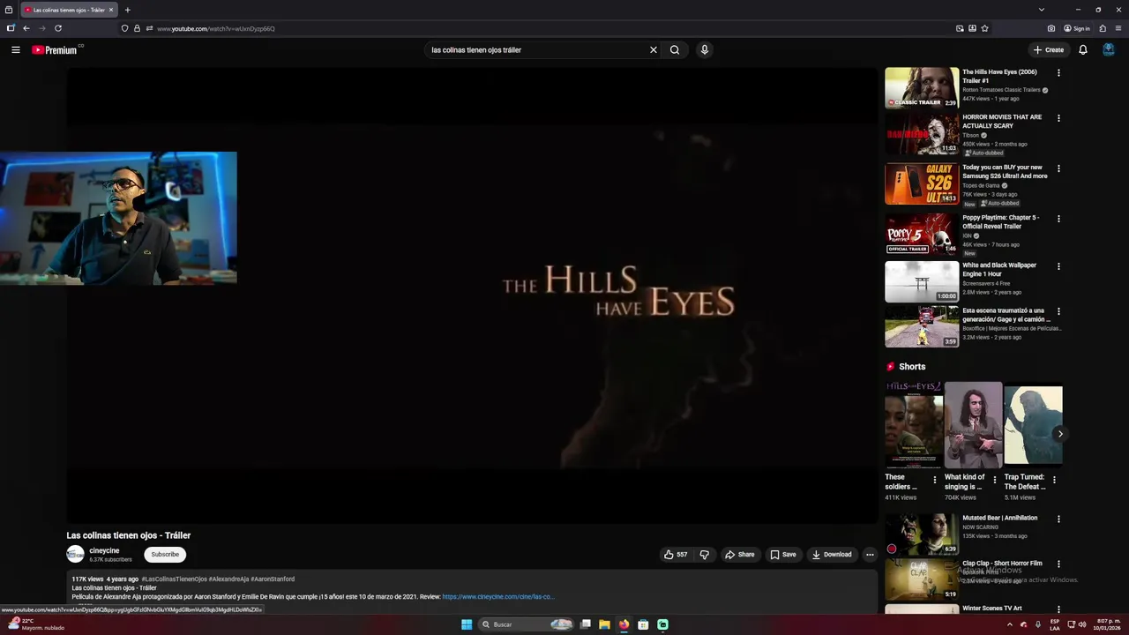Open the #LasColinasTienenOjos hashtag
1129x635 pixels.
(174, 579)
